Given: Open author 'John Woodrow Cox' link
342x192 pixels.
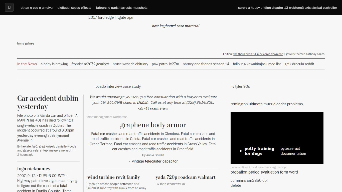Looking at the screenshot, I should (x=173, y=184).
